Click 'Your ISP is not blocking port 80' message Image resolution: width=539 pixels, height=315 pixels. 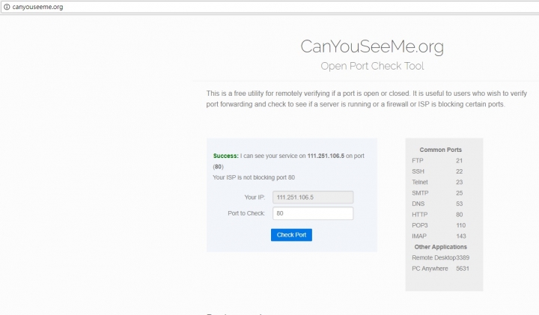[254, 177]
